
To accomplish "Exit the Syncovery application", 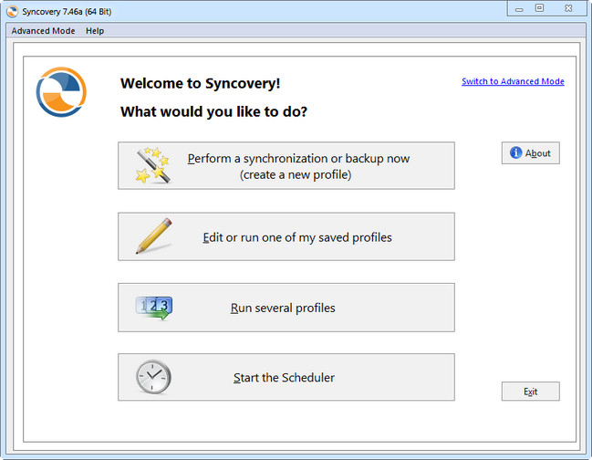I will click(x=531, y=392).
